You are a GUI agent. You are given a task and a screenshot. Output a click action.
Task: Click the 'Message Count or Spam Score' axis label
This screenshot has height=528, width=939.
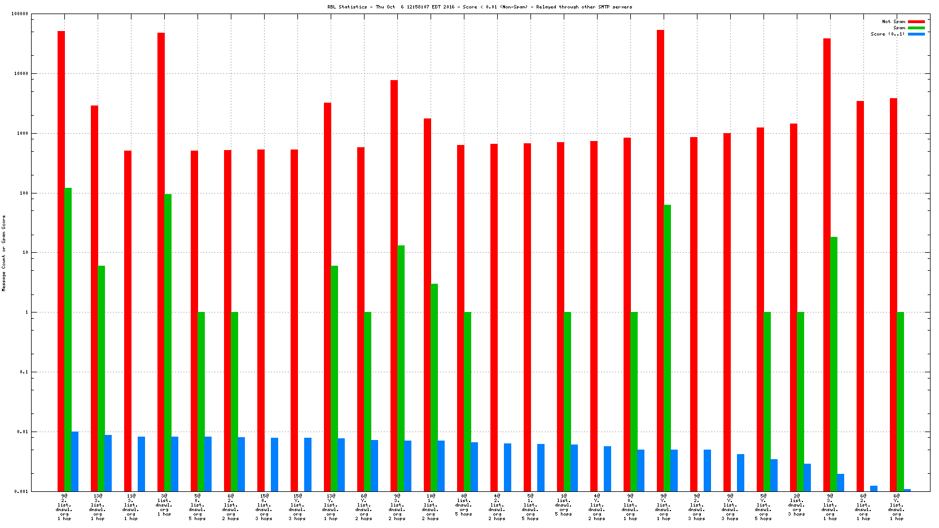pyautogui.click(x=3, y=253)
